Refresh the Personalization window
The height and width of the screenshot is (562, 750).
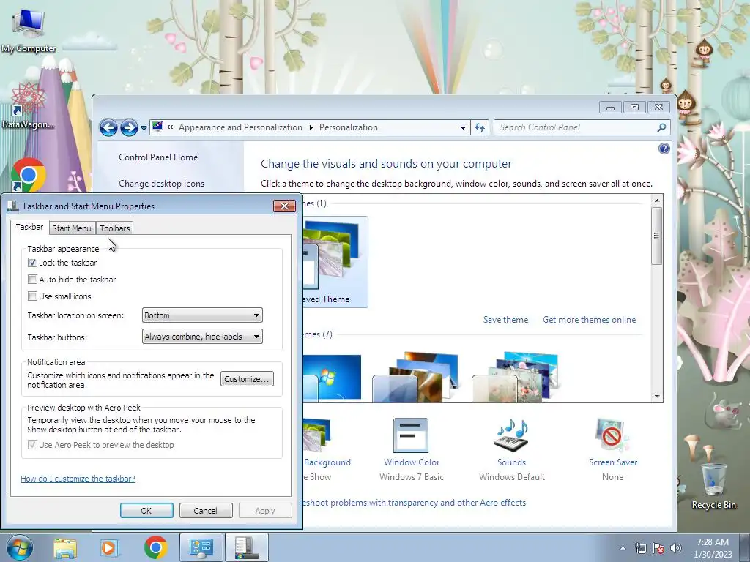click(x=480, y=127)
